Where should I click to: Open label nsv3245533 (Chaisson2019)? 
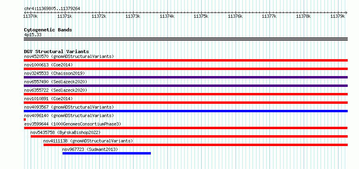tap(54, 73)
